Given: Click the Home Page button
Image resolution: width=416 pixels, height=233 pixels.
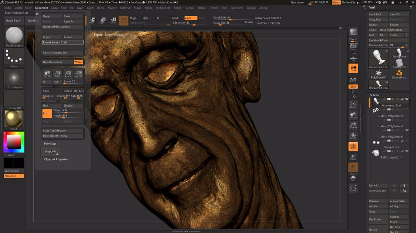Looking at the screenshot, I should (x=13, y=21).
